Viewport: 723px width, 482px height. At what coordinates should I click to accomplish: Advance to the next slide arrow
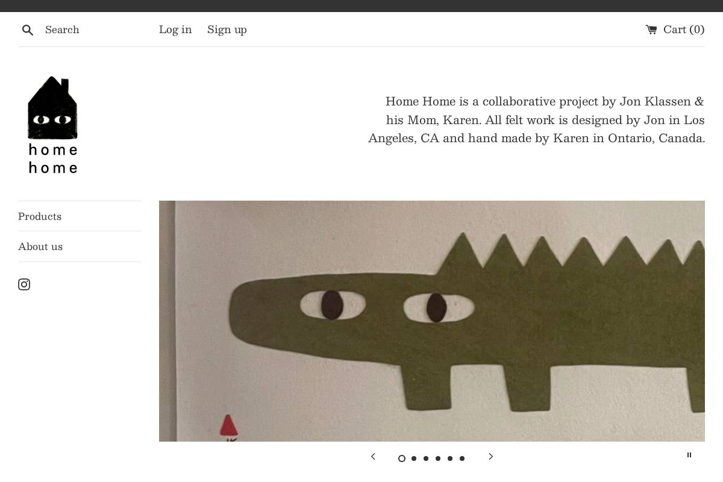point(490,457)
